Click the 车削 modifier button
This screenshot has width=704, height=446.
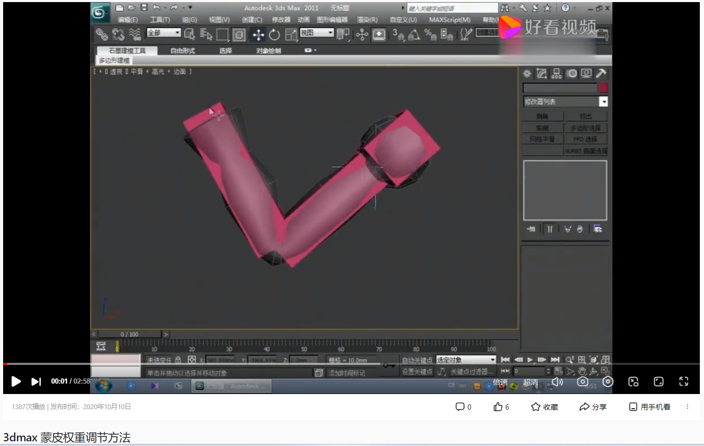(x=543, y=128)
